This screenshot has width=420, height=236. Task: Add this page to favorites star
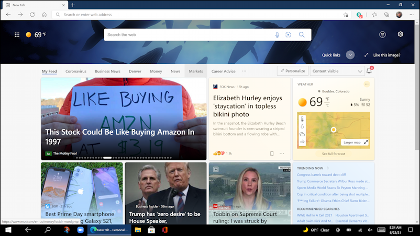[x=346, y=15]
